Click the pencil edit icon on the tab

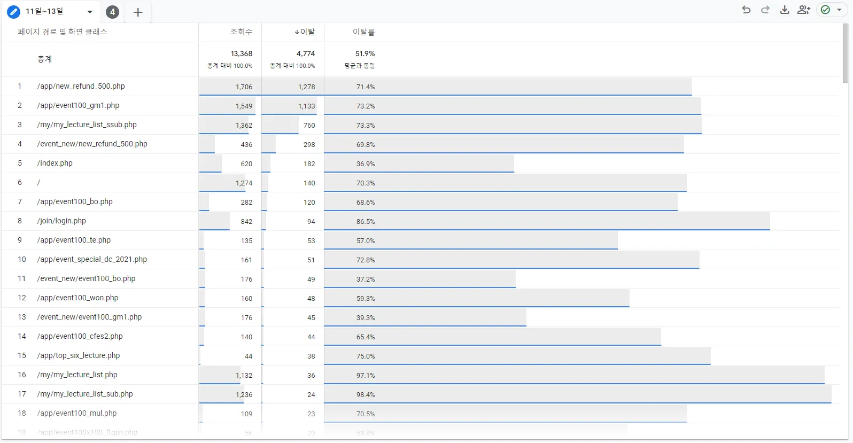pyautogui.click(x=13, y=12)
